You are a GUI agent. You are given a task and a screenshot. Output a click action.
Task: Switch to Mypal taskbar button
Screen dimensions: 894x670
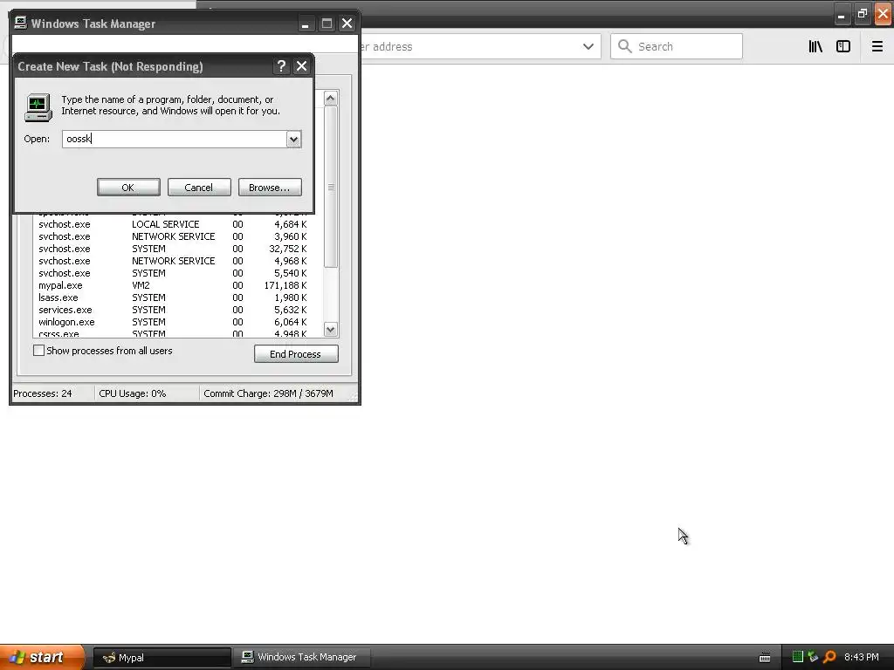[162, 658]
